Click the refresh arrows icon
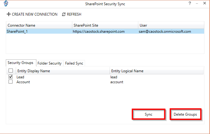The width and height of the screenshot is (210, 134). click(x=64, y=14)
